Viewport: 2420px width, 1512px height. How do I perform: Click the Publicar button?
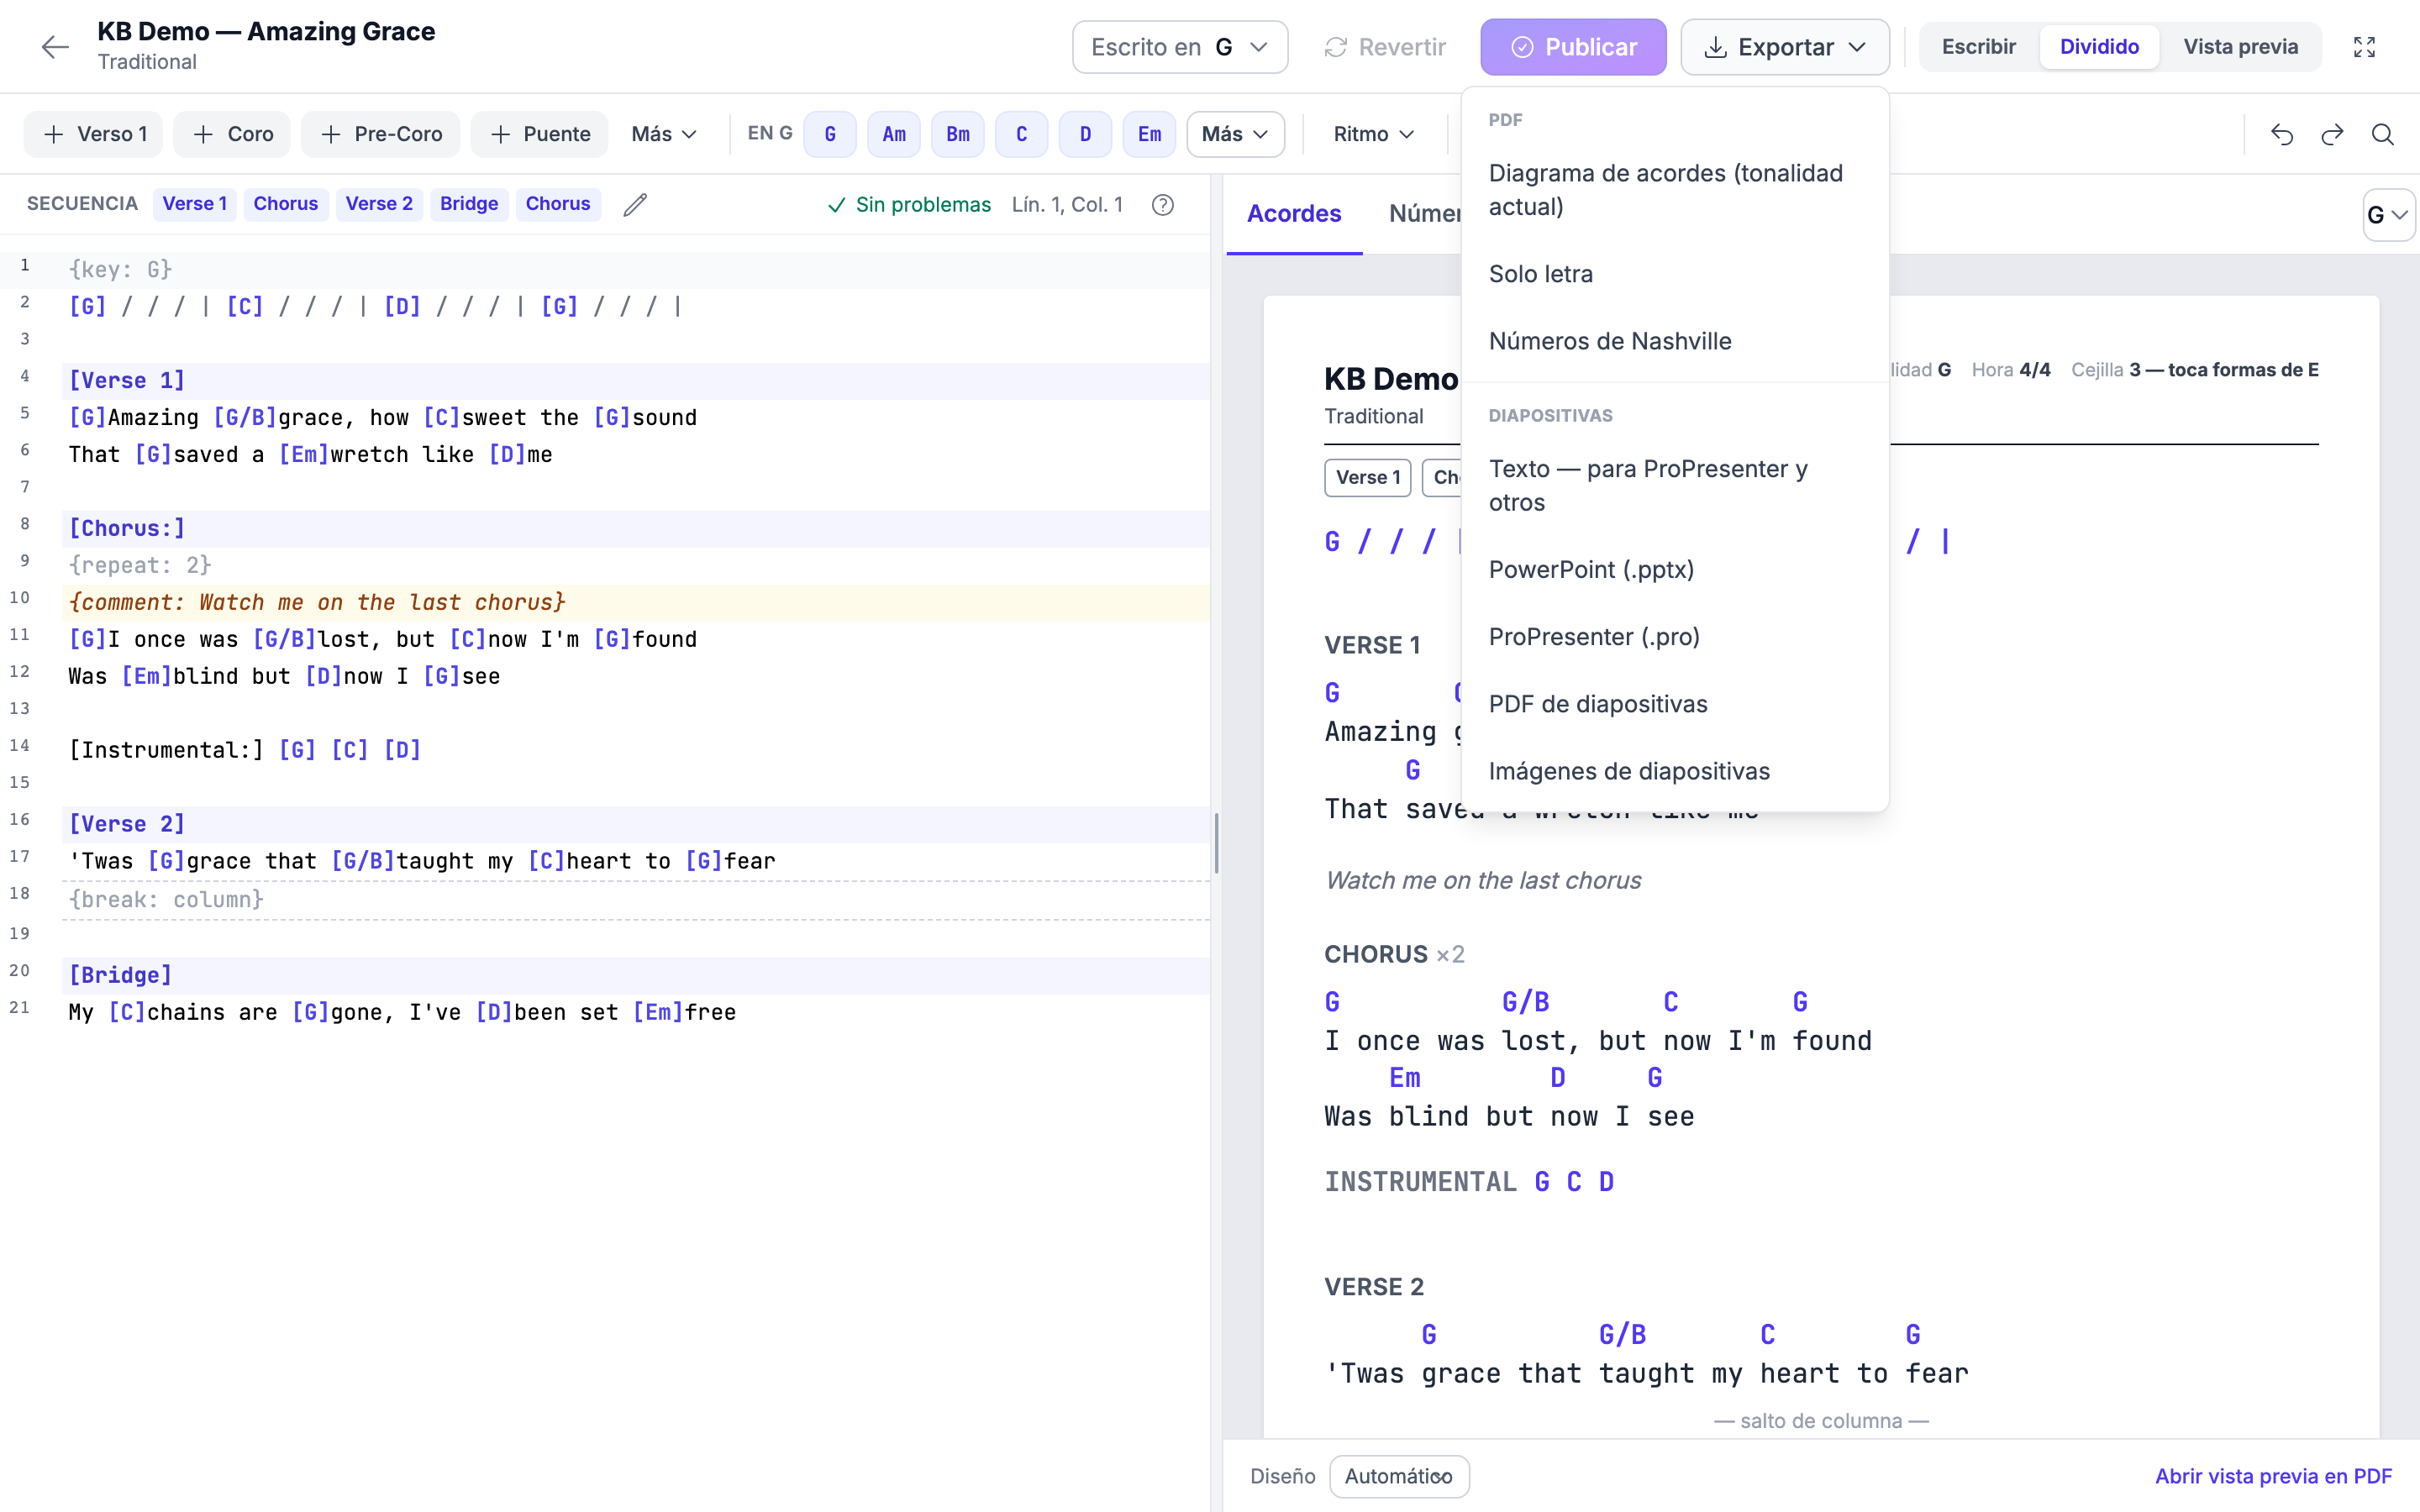[1573, 47]
